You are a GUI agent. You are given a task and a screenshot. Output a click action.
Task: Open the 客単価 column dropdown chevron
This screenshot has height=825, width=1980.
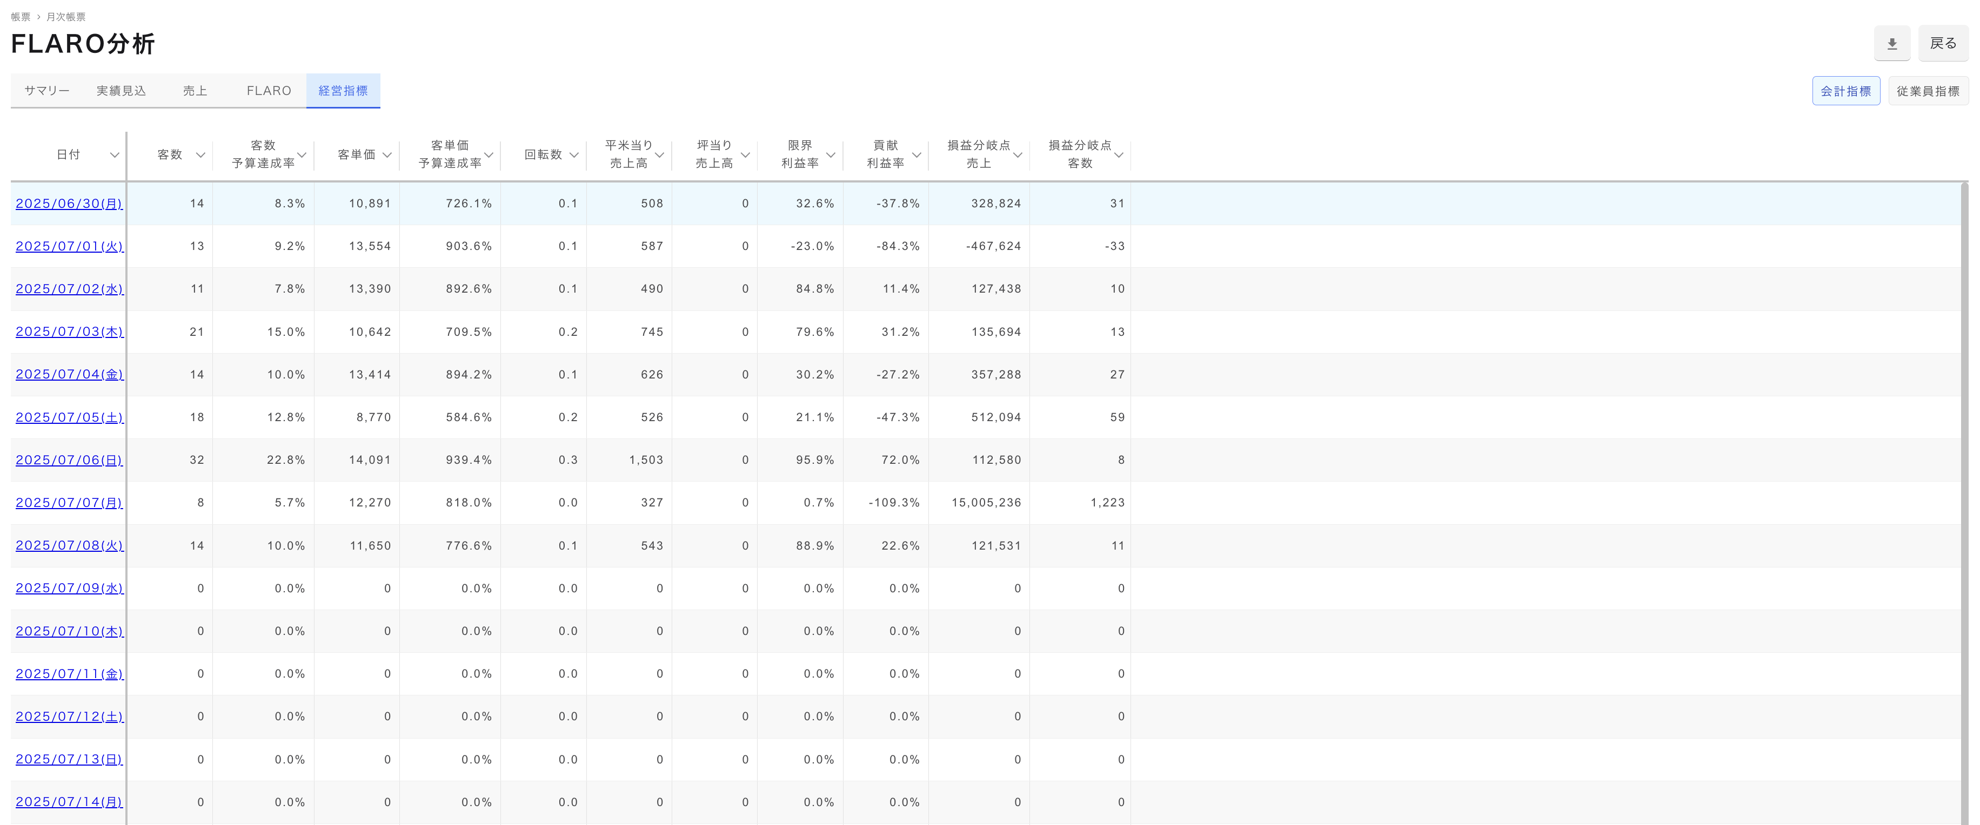[x=387, y=155]
